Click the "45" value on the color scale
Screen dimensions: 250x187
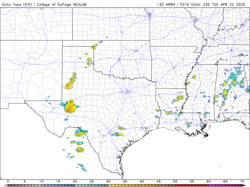pyautogui.click(x=158, y=181)
